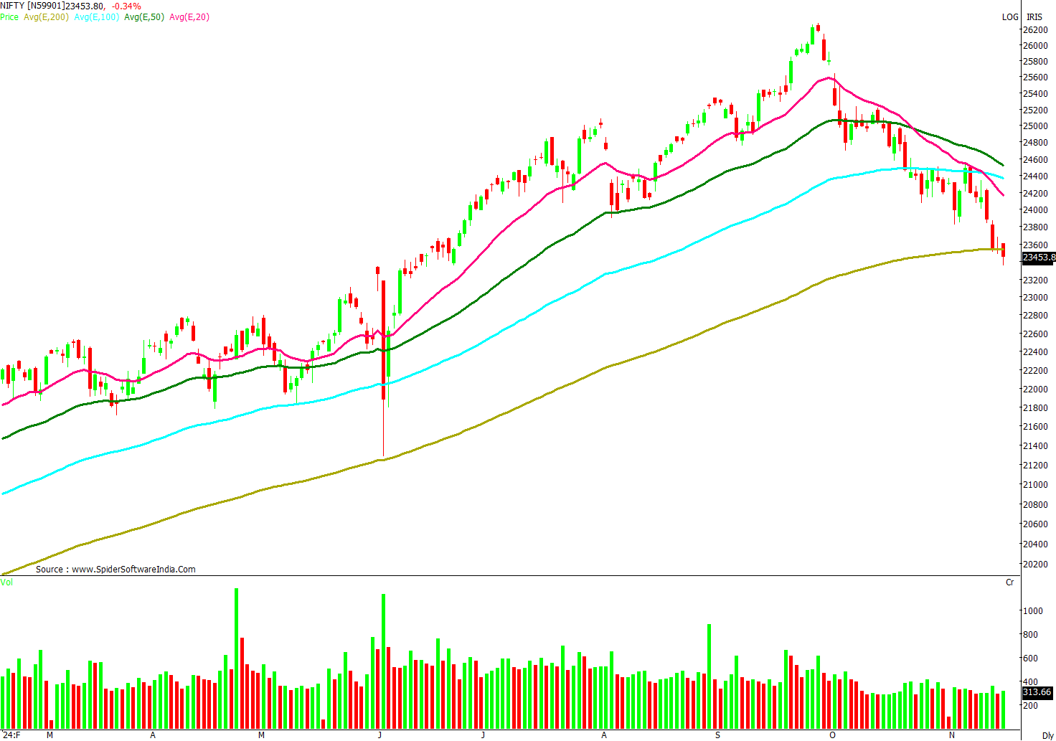1056x741 pixels.
Task: Click the 600 volume axis label
Action: tap(1030, 659)
